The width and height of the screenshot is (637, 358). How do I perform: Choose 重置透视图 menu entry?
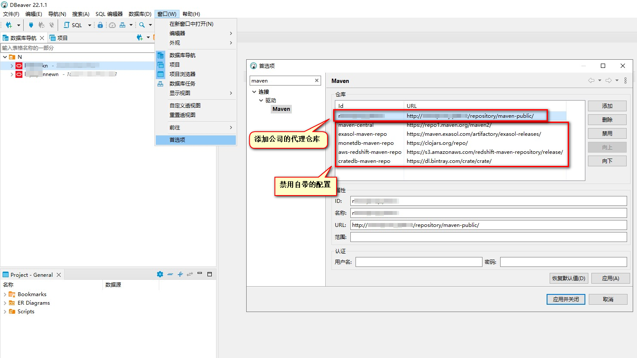click(196, 115)
